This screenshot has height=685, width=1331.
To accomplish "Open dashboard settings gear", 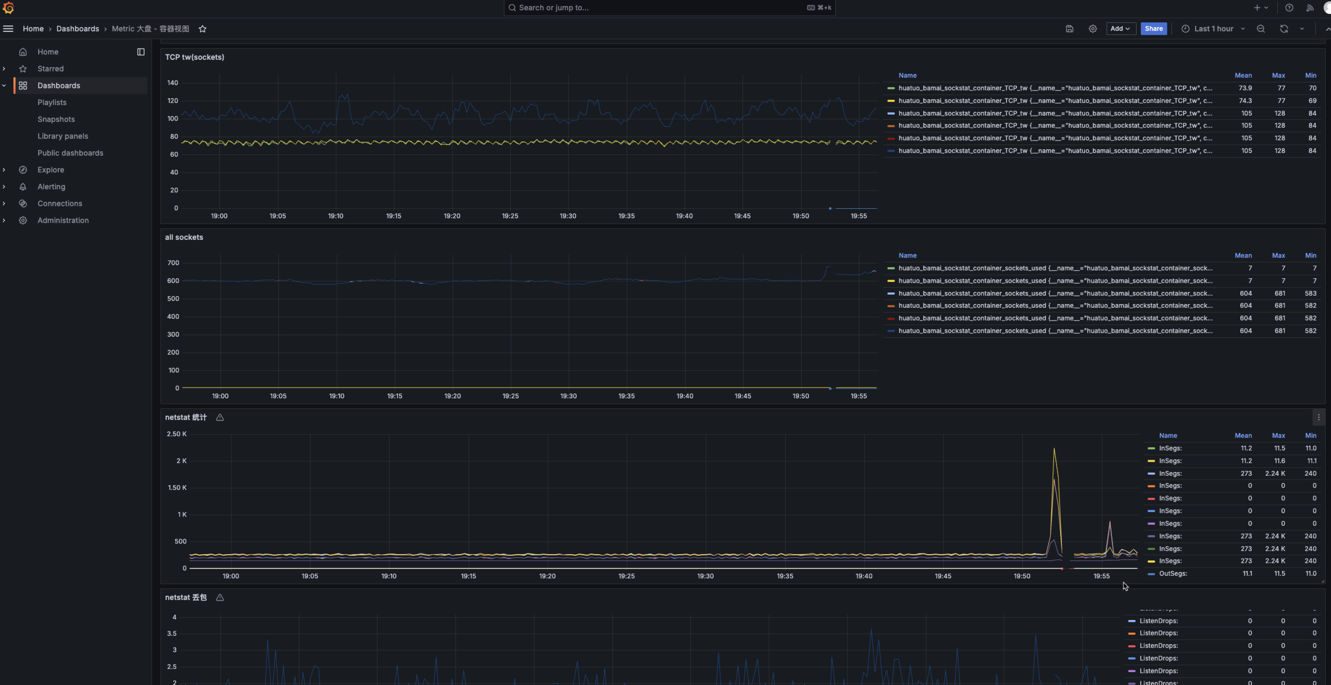I will pos(1093,29).
